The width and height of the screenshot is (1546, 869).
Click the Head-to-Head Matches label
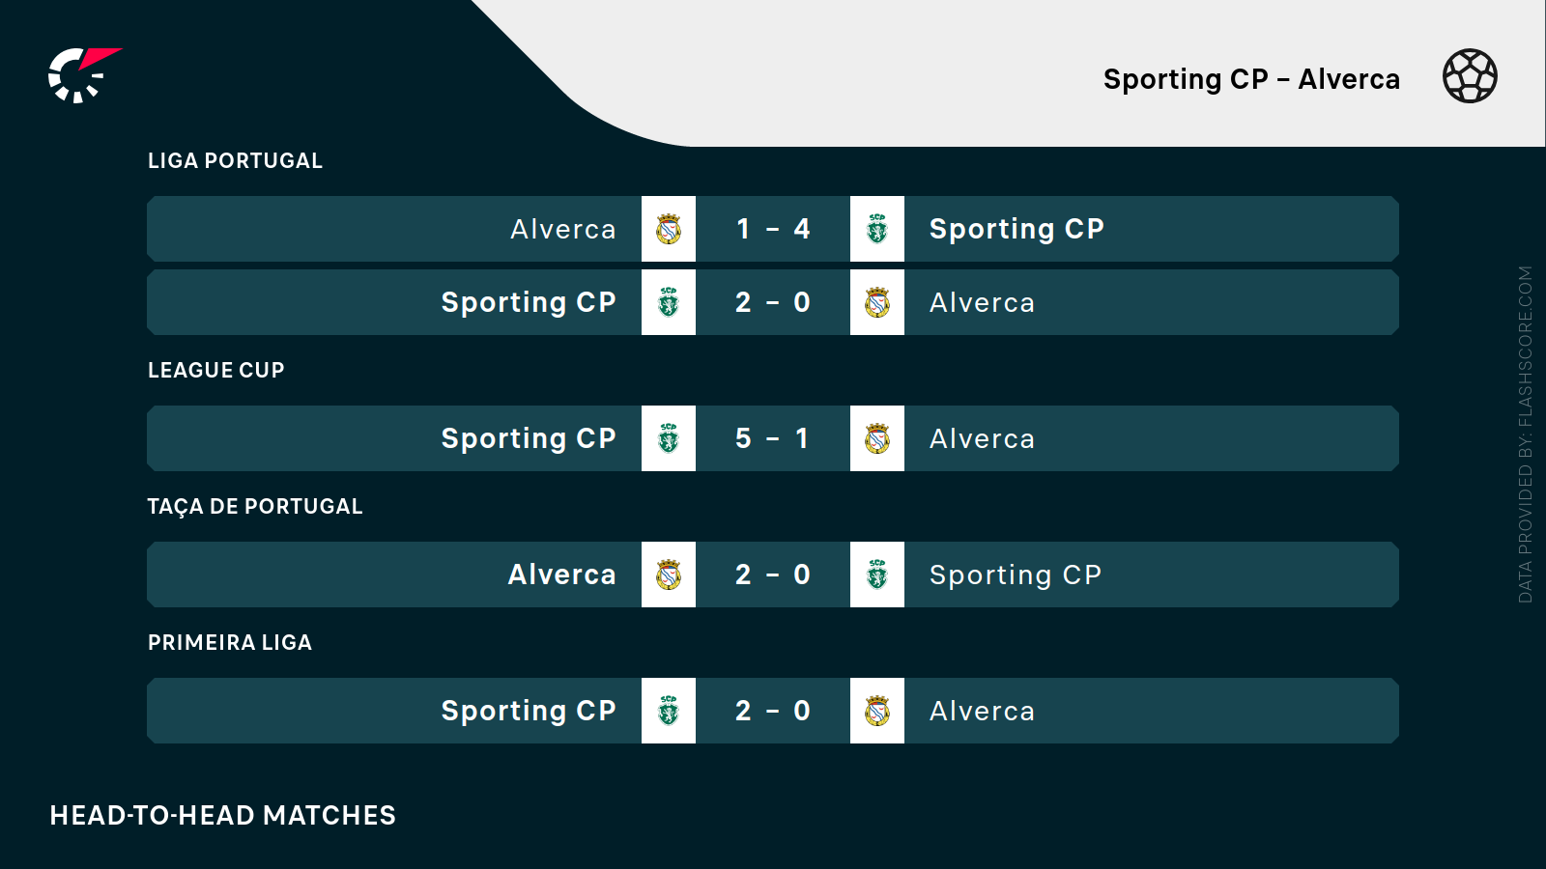pyautogui.click(x=223, y=815)
